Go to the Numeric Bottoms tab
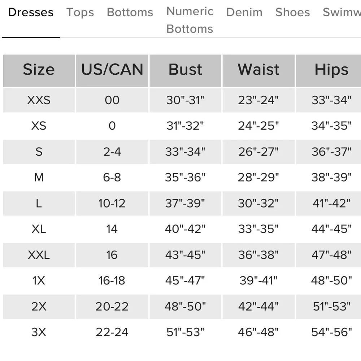The image size is (361, 361). click(x=190, y=20)
